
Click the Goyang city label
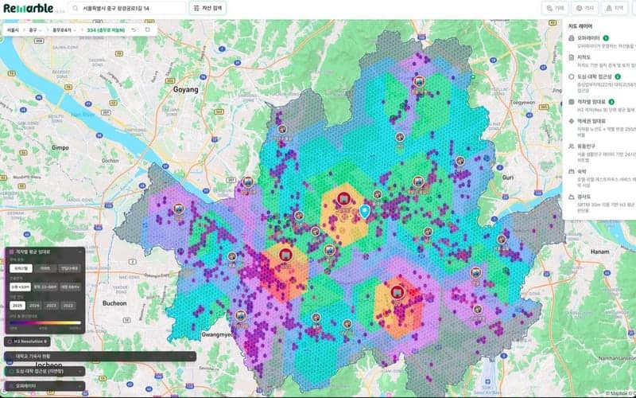click(186, 90)
